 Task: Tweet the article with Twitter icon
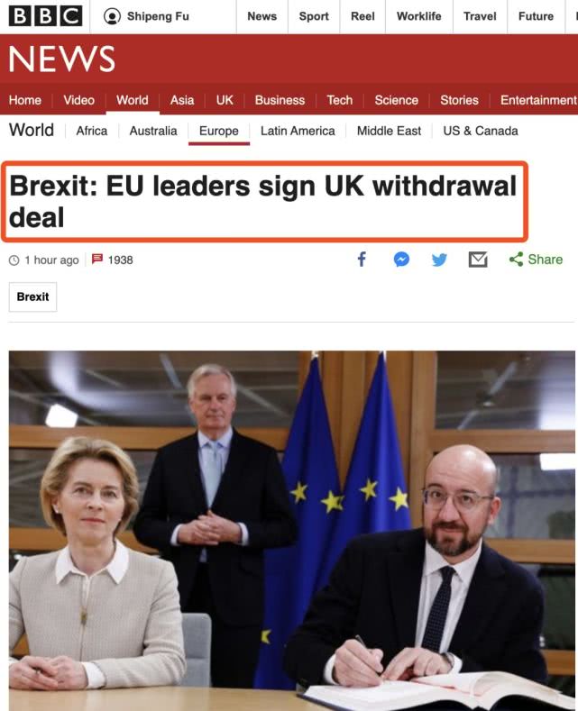439,260
